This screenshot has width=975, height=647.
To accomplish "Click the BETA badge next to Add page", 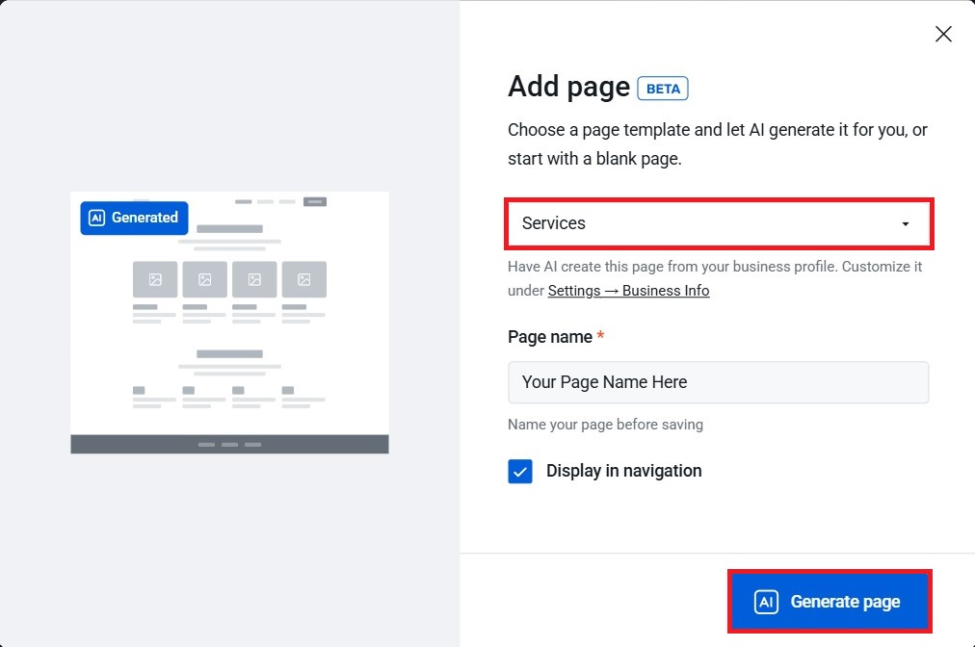I will pos(663,89).
